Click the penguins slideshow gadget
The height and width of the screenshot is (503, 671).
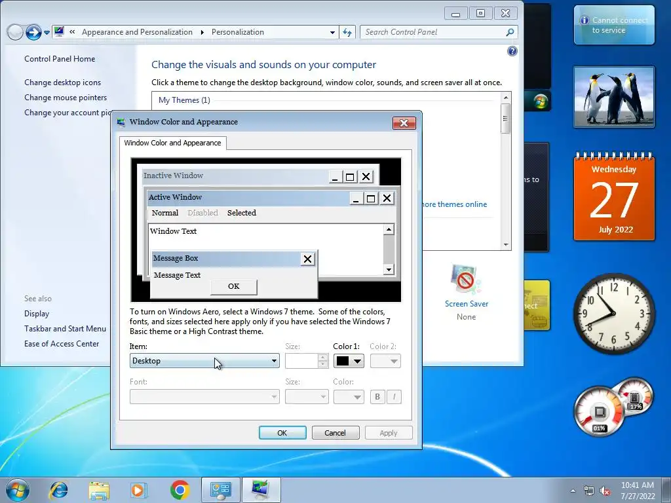click(x=613, y=97)
